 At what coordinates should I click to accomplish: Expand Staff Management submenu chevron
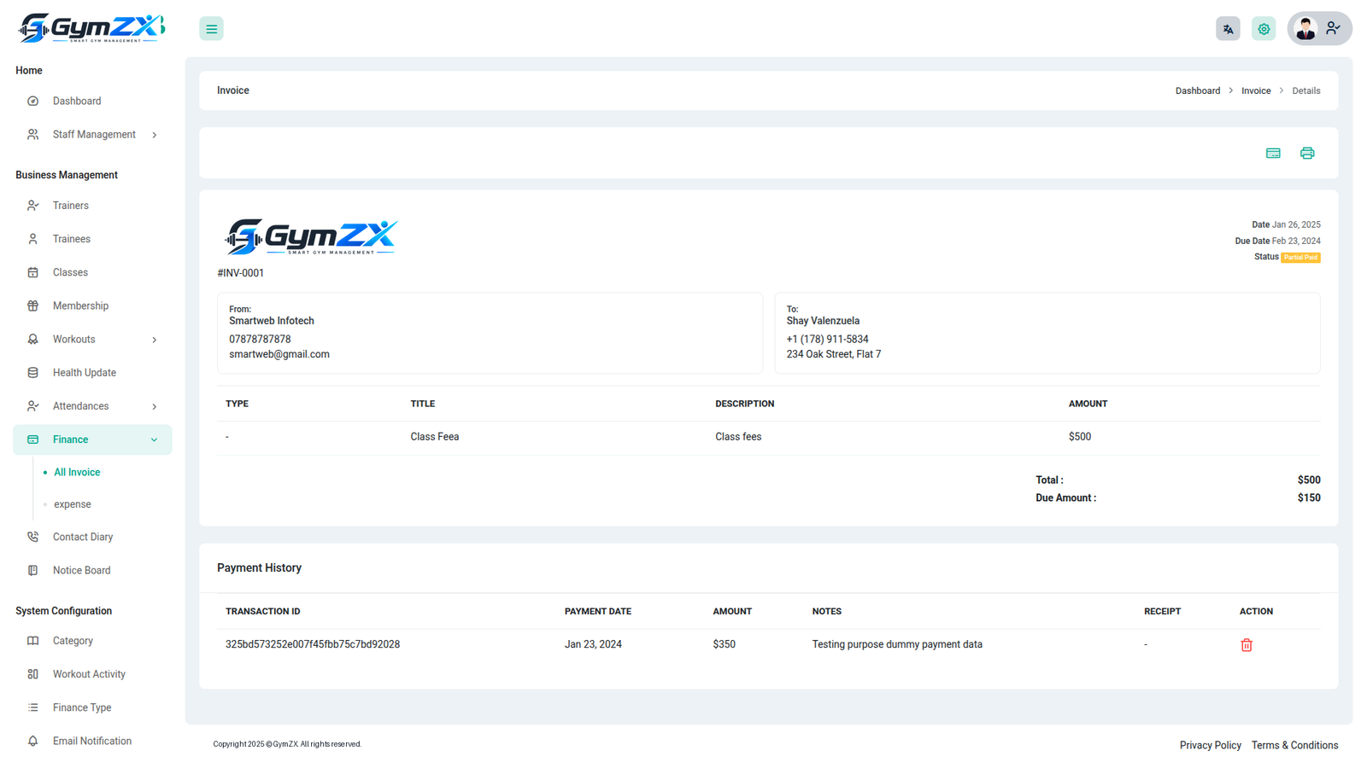155,135
